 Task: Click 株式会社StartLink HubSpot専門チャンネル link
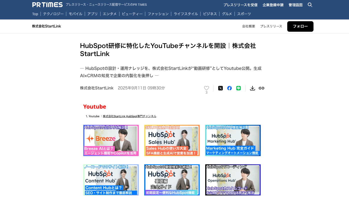[x=129, y=116]
